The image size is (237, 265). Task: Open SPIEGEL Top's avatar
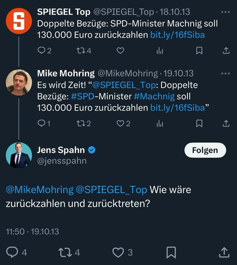coord(19,21)
